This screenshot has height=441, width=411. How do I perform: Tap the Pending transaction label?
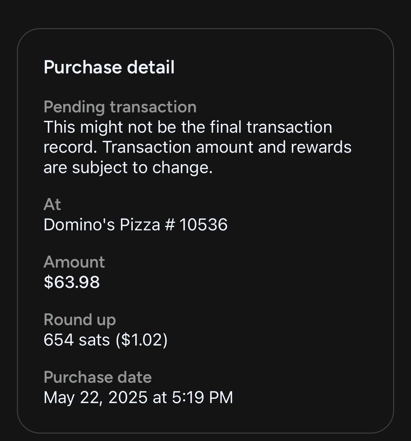click(x=120, y=107)
